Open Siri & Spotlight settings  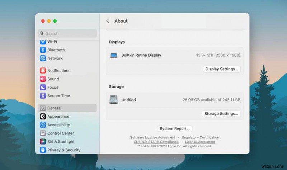coord(67,142)
